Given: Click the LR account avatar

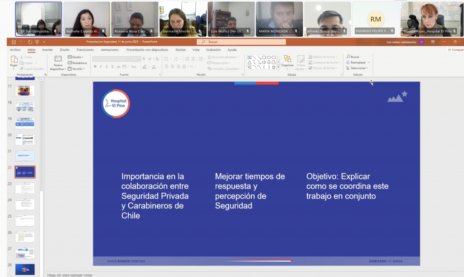Looking at the screenshot, I should click(421, 42).
